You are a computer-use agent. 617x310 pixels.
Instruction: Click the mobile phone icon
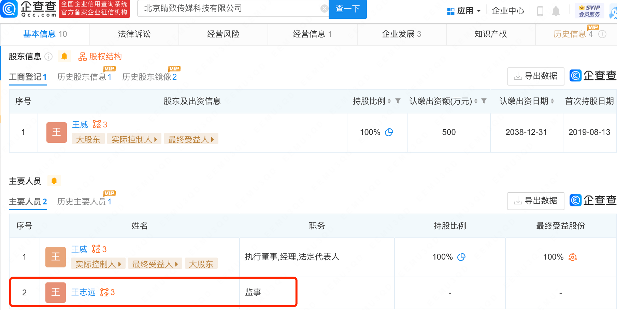tap(540, 11)
